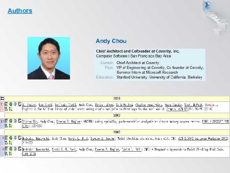Open the BibTeX icon in the OSDI 2002 row
This screenshot has height=173, width=230.
pyautogui.click(x=6, y=153)
